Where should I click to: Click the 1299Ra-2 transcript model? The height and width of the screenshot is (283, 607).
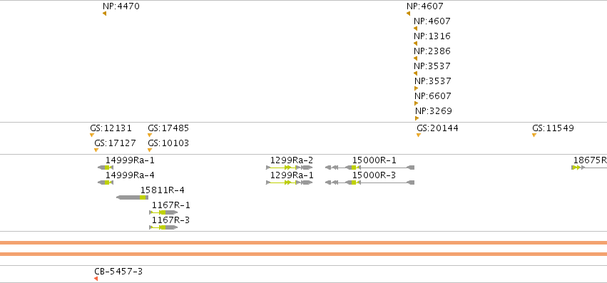pos(290,168)
